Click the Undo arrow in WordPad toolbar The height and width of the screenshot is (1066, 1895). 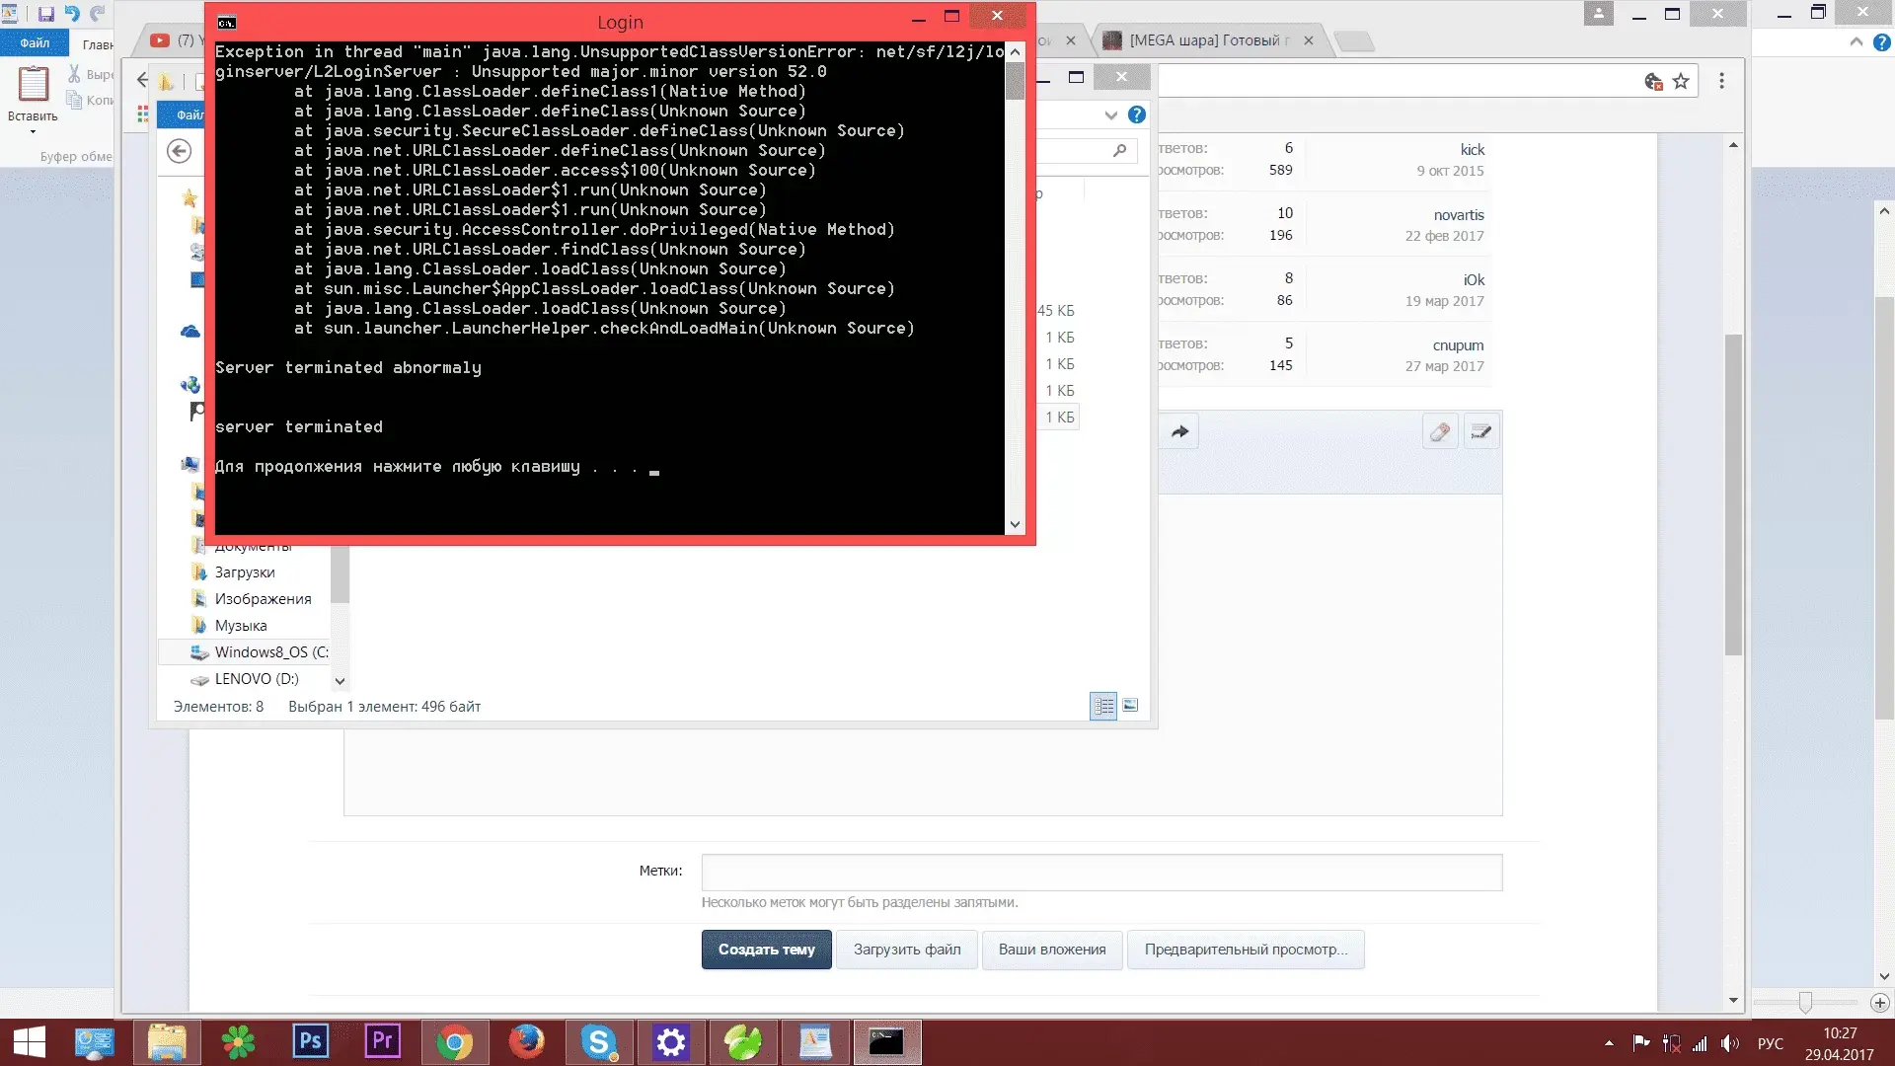pos(72,14)
